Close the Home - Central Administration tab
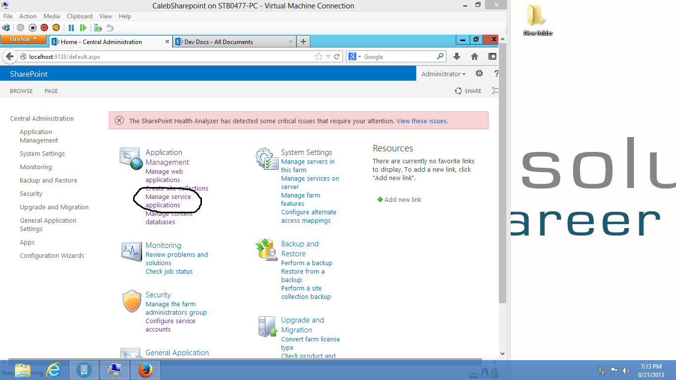Screen dimensions: 676x380 click(x=168, y=42)
